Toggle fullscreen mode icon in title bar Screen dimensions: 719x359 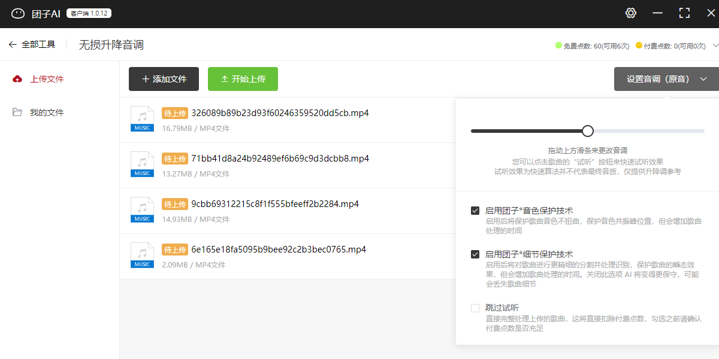tap(684, 13)
